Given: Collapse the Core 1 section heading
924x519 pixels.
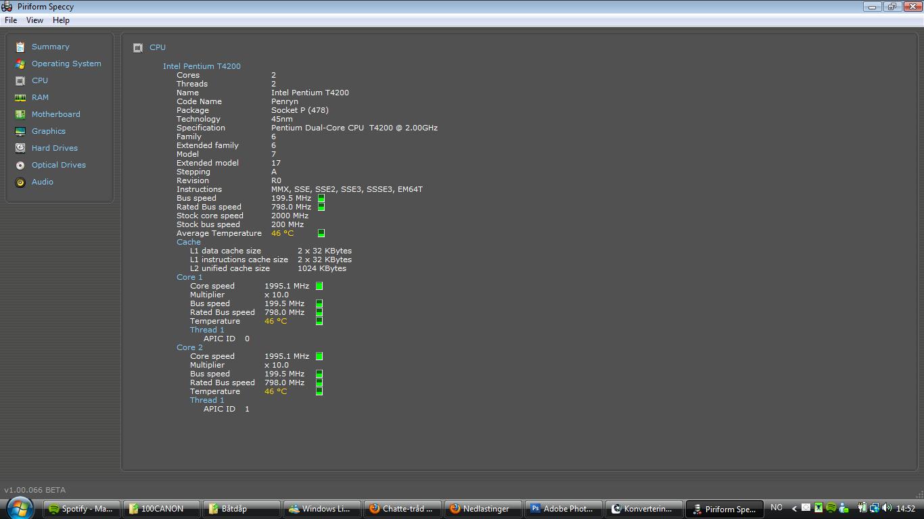Looking at the screenshot, I should coord(189,277).
